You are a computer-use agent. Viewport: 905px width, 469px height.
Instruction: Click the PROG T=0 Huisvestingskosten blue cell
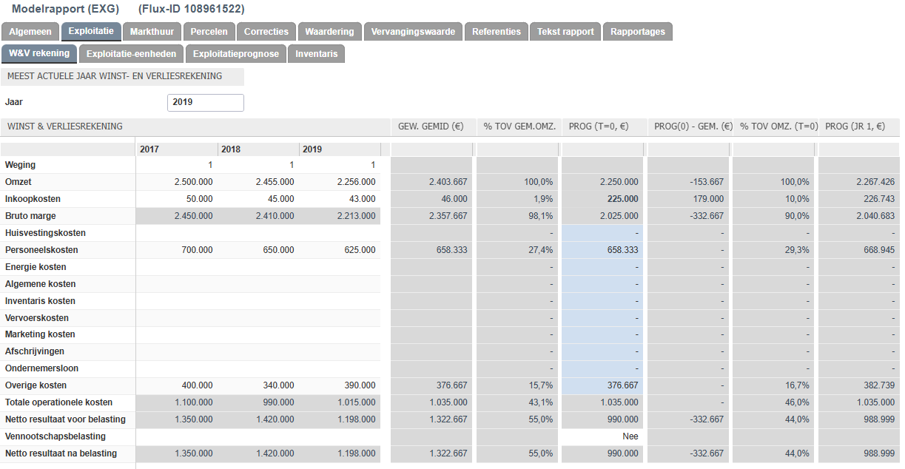602,233
